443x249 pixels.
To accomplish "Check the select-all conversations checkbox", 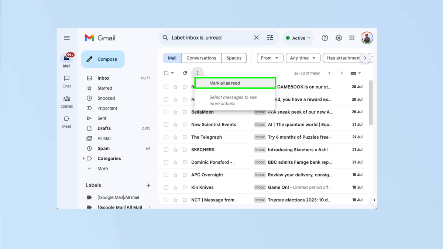I will [x=166, y=73].
